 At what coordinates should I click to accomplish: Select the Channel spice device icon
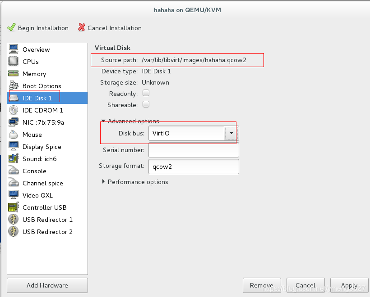pyautogui.click(x=14, y=183)
